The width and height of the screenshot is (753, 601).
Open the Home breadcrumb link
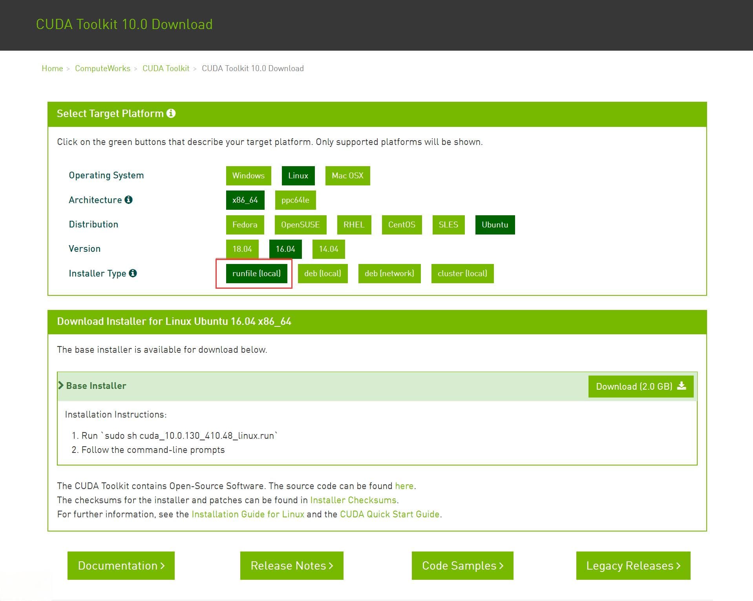point(52,68)
